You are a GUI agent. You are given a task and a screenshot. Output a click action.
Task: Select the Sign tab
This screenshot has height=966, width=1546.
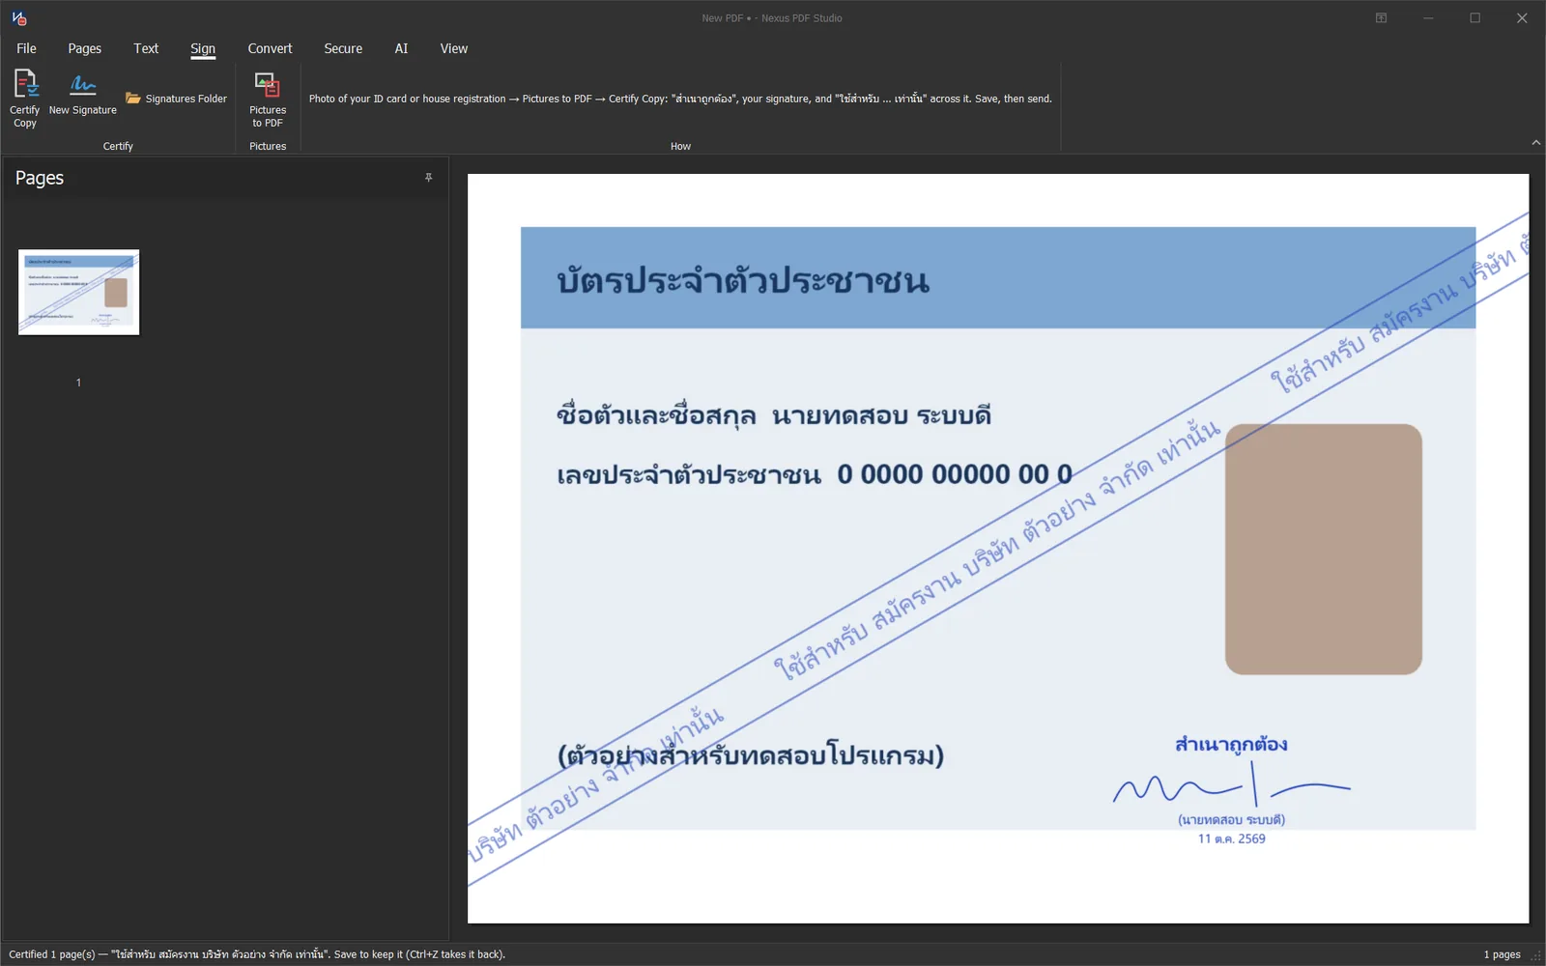pyautogui.click(x=203, y=48)
